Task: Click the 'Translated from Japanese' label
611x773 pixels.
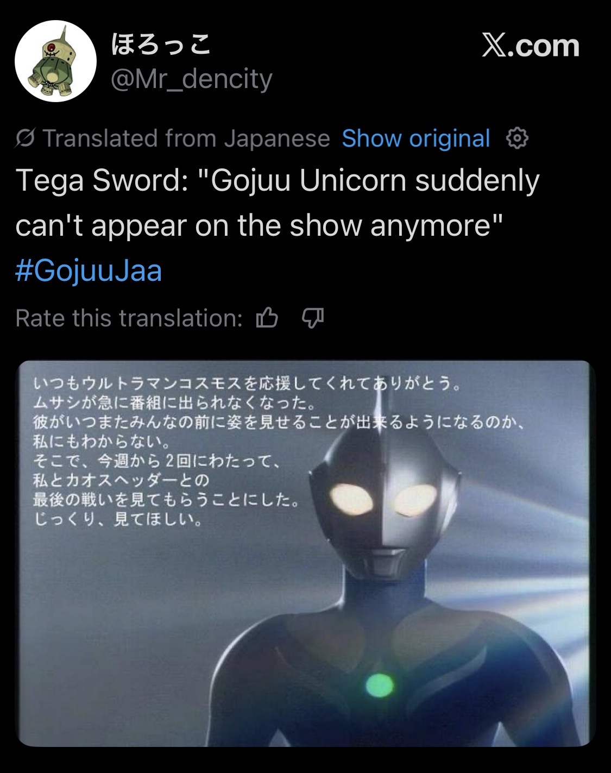Action: pyautogui.click(x=186, y=139)
